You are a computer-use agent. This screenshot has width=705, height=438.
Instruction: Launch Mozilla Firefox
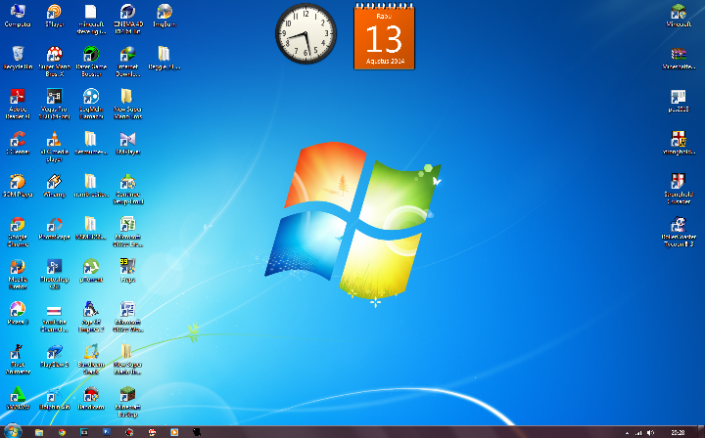[18, 275]
